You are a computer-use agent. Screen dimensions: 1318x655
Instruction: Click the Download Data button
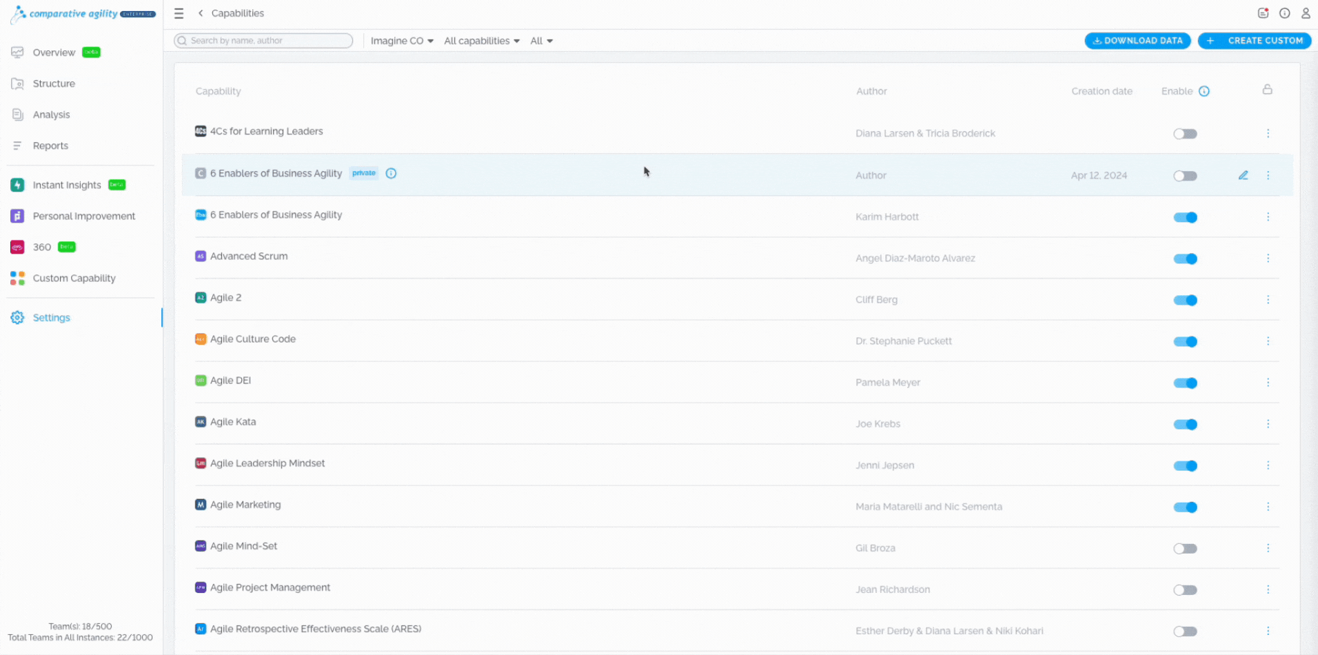coord(1137,41)
